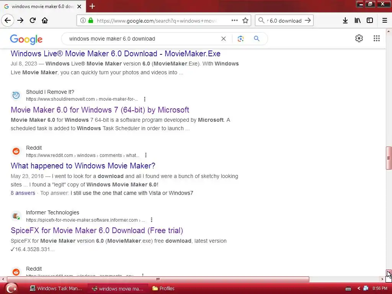Open Movie Maker 6.0 for Windows 7 link

pyautogui.click(x=100, y=110)
